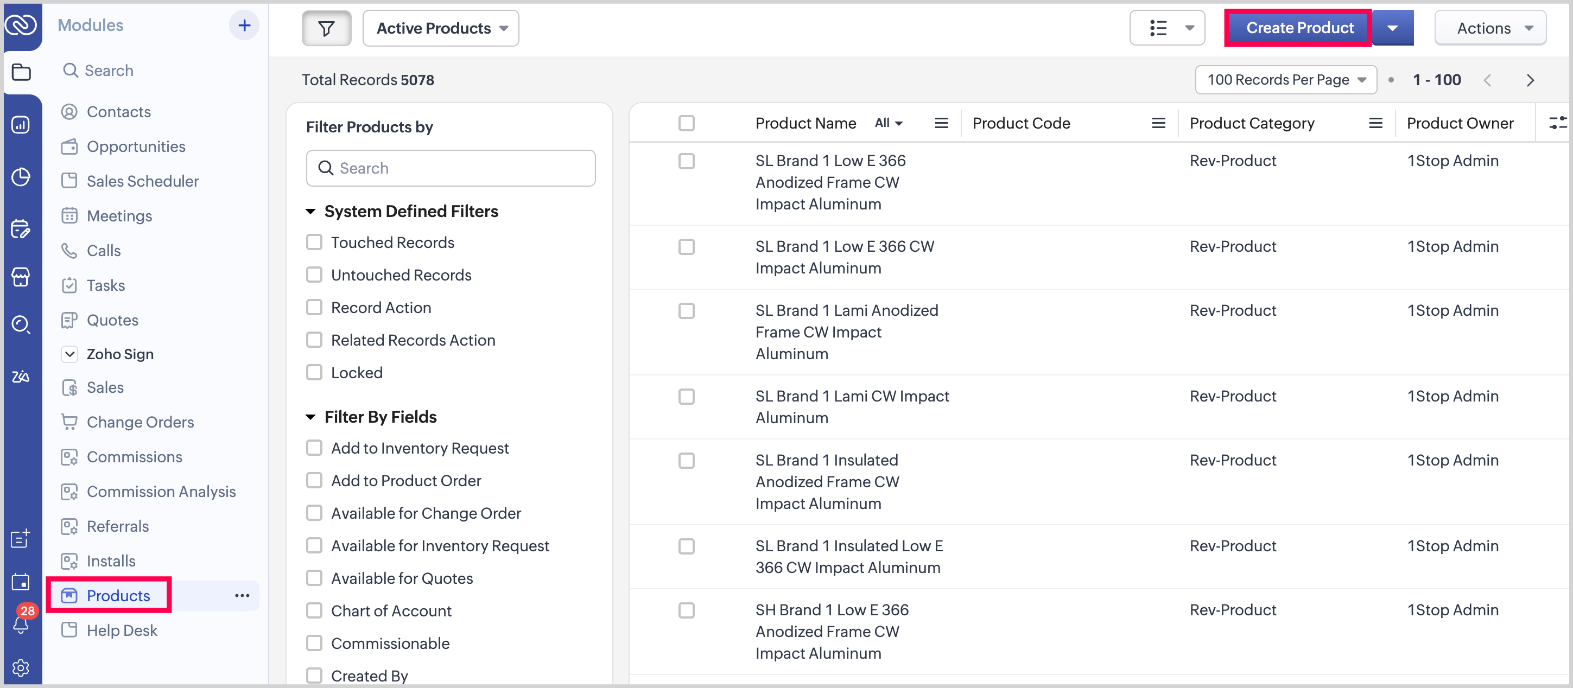The width and height of the screenshot is (1573, 688).
Task: Open the settings gear icon
Action: [x=21, y=668]
